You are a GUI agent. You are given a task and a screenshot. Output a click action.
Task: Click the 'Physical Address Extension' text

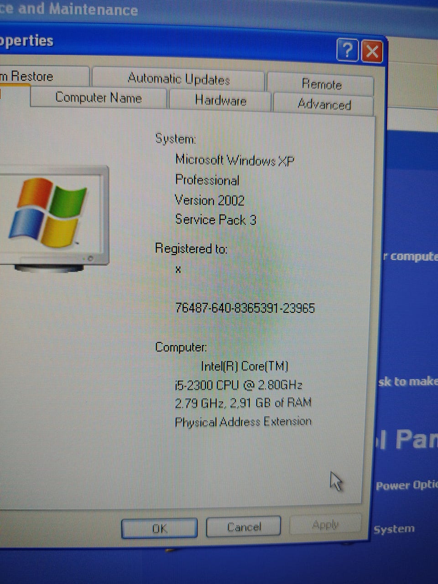click(x=243, y=422)
